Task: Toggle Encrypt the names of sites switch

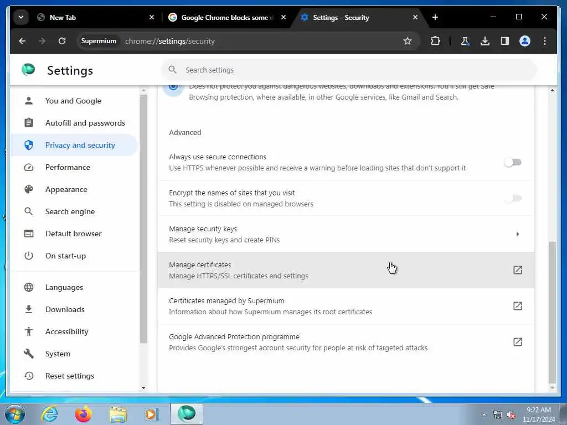Action: click(513, 199)
